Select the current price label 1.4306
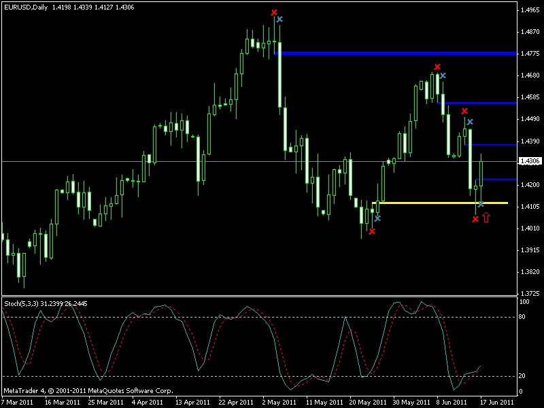 (530, 161)
